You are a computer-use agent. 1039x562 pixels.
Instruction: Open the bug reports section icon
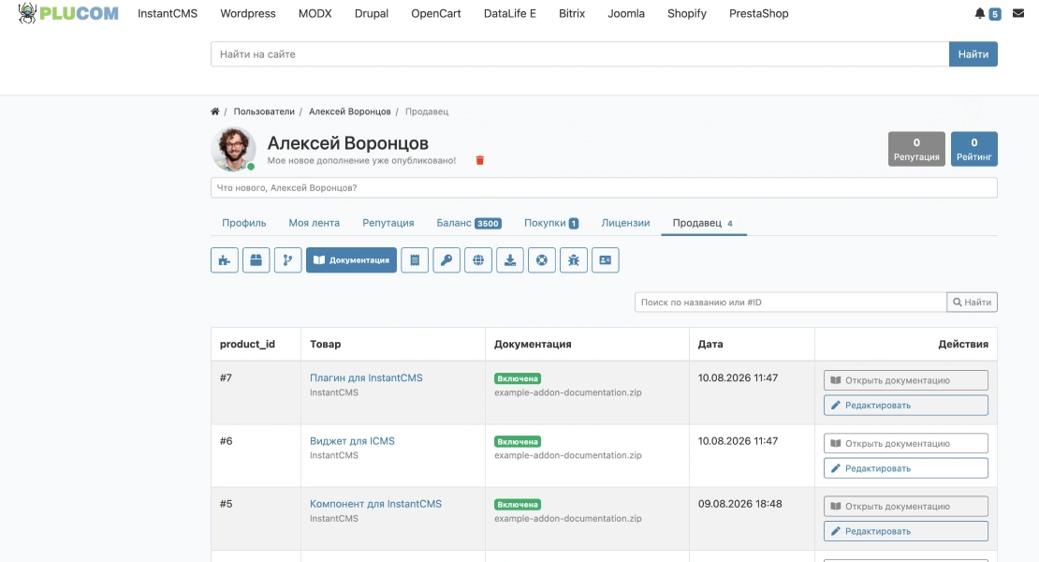pos(574,259)
